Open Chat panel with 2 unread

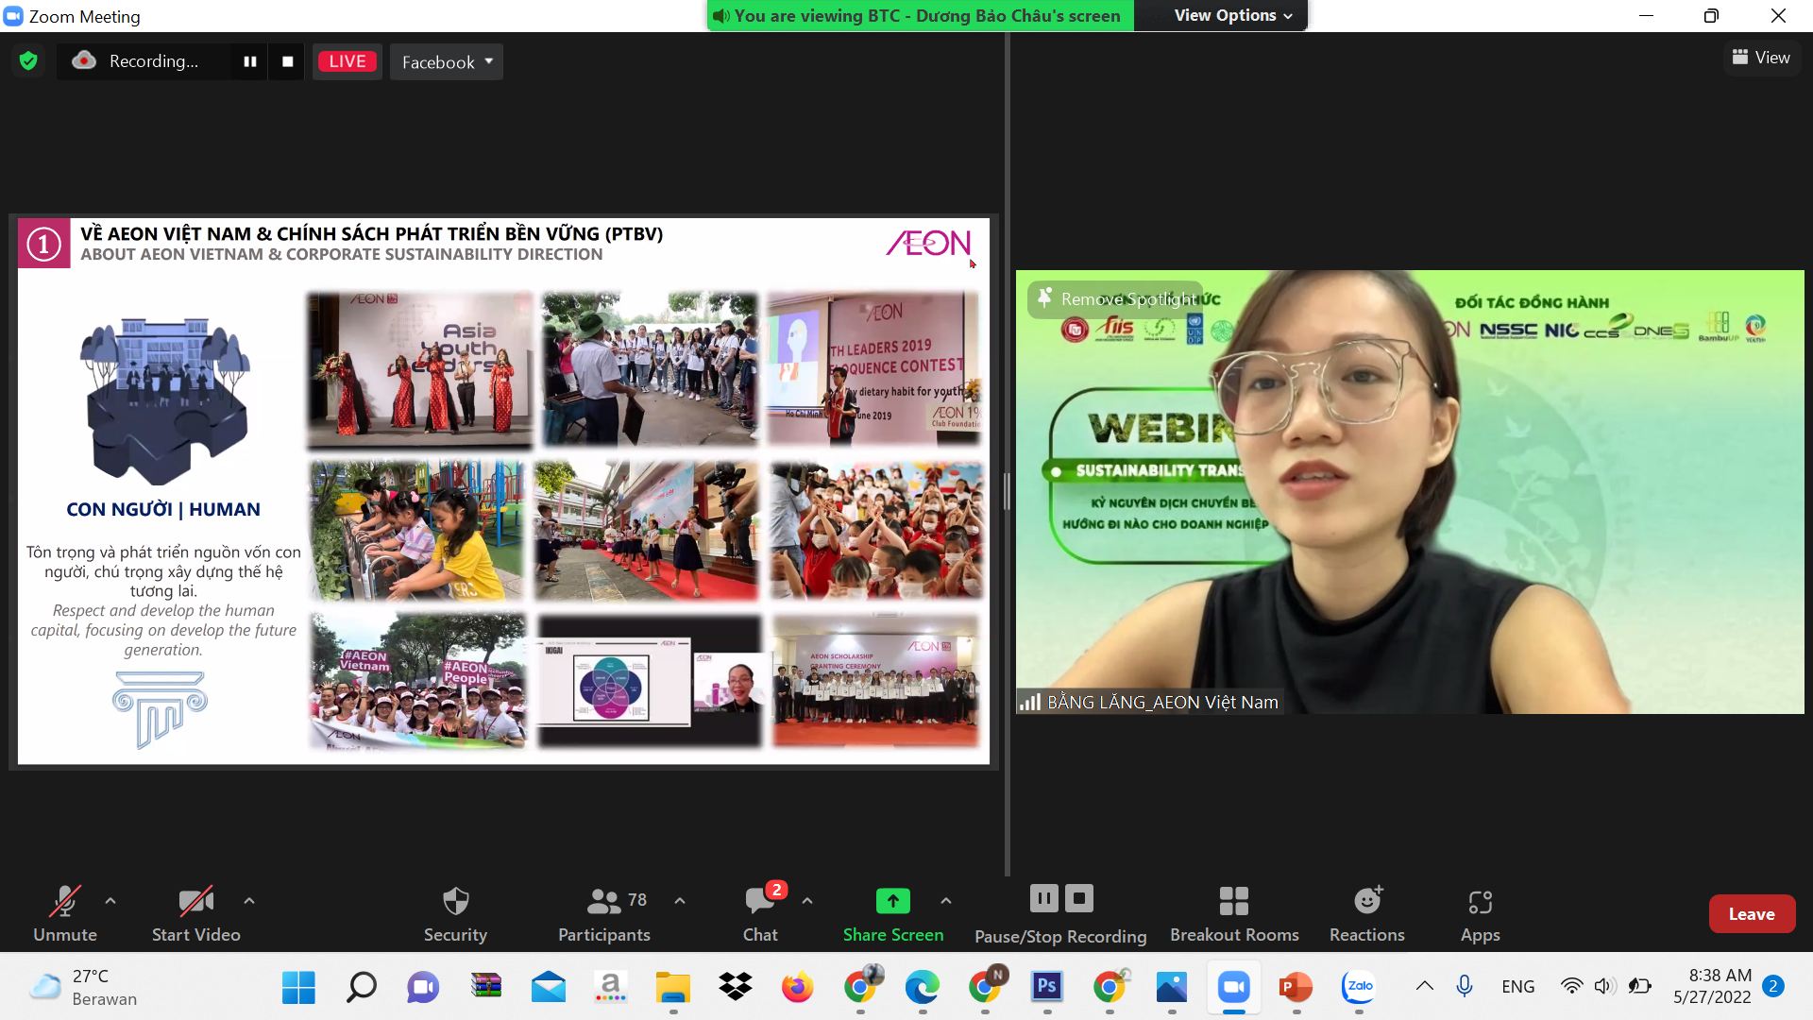tap(761, 913)
